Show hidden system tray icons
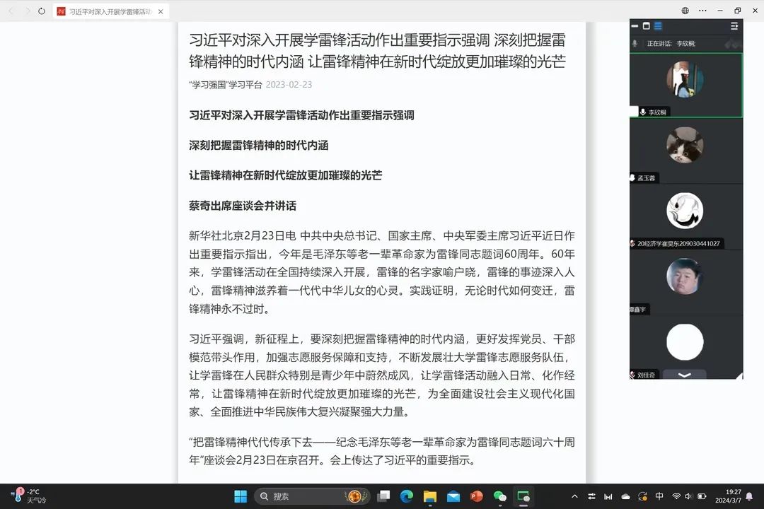This screenshot has height=509, width=764. (574, 496)
